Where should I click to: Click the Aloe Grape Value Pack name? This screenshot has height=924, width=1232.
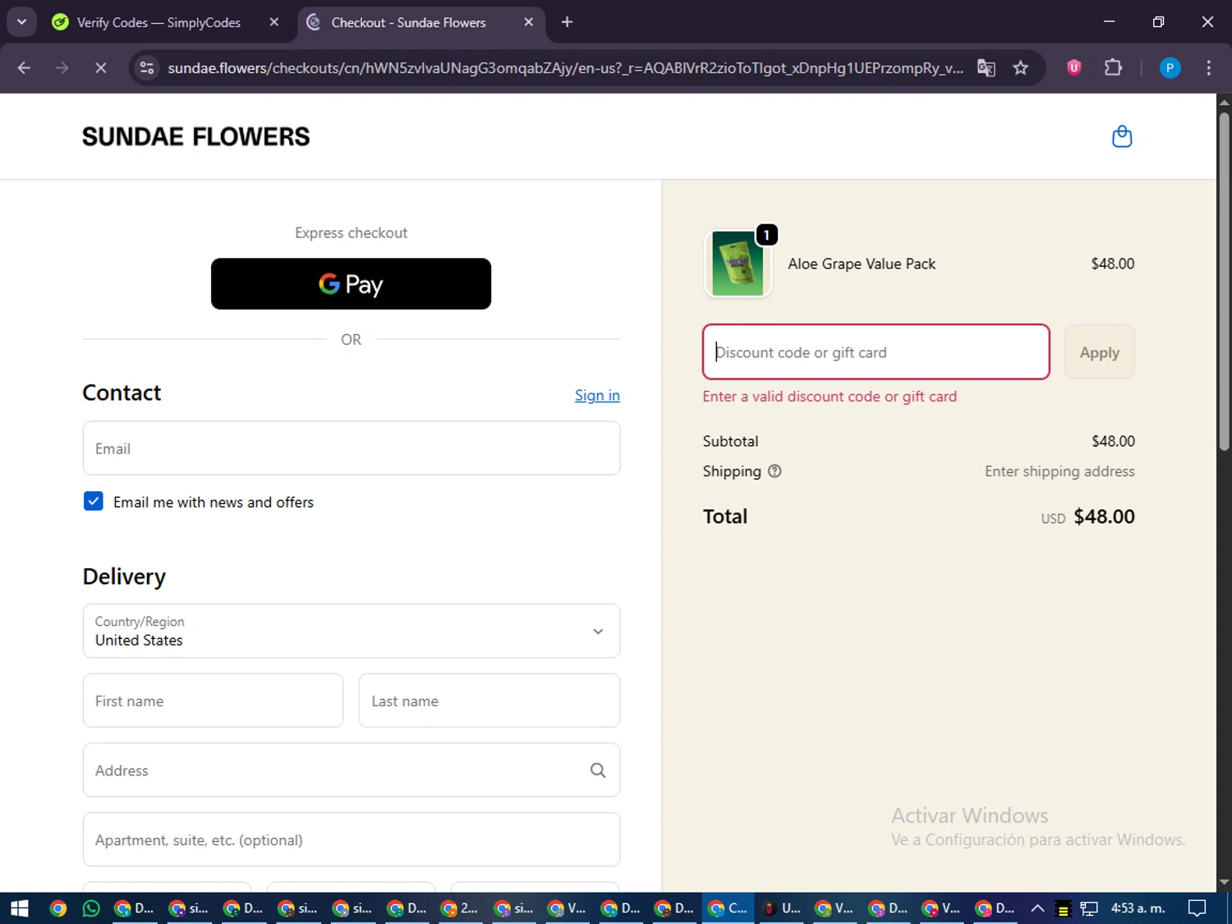862,264
